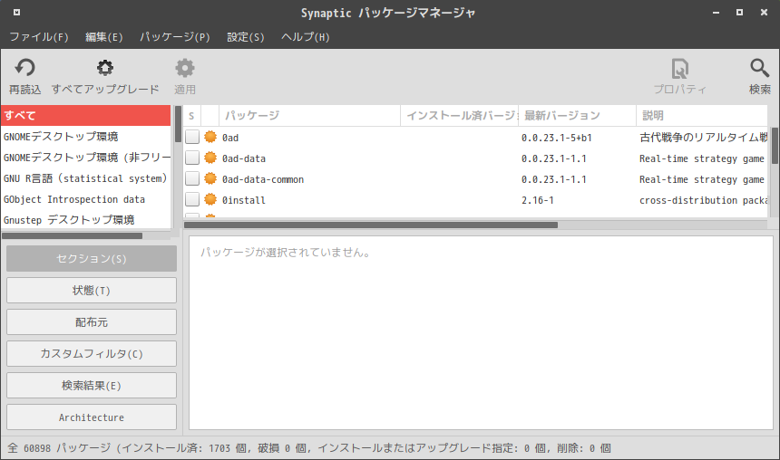Sort by インストール済バージョン column header
This screenshot has height=460, width=780.
tap(459, 116)
